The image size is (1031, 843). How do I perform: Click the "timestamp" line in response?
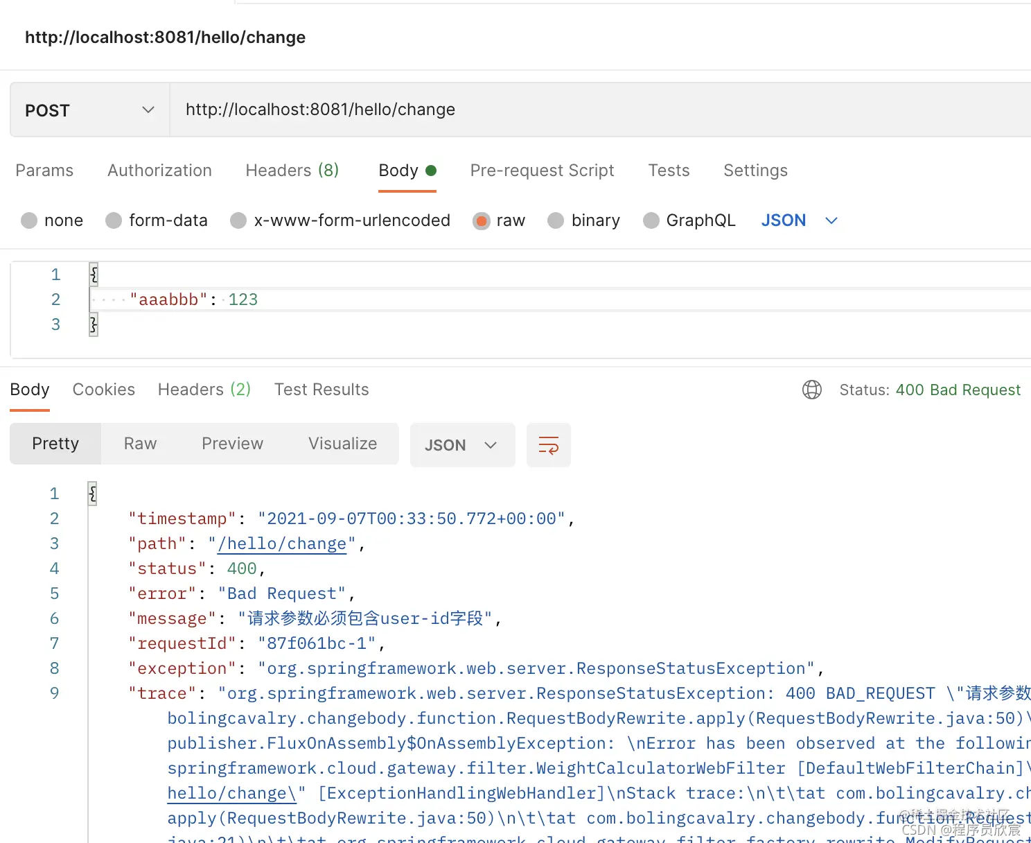(351, 519)
